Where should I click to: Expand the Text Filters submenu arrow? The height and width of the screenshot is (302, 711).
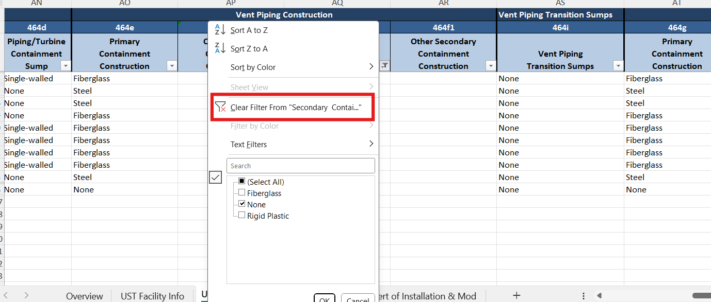point(371,144)
